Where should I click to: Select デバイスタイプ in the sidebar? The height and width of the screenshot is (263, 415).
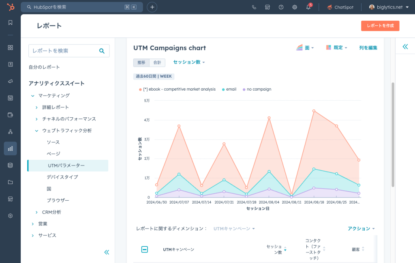click(x=62, y=177)
